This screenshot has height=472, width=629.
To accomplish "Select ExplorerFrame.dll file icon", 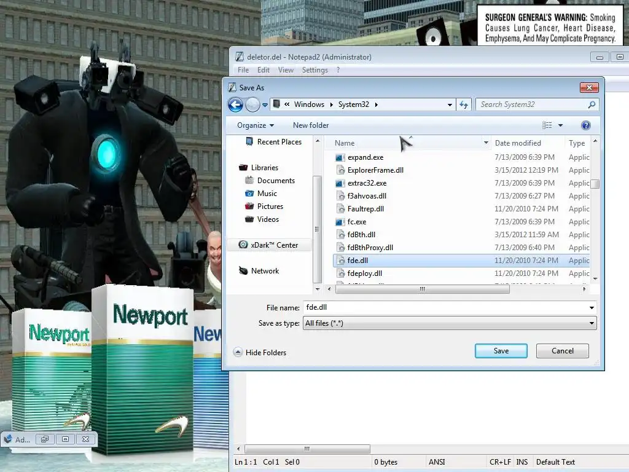I will point(340,170).
